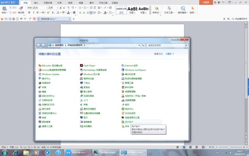Switch to the References ribbon tab

tap(60, 3)
